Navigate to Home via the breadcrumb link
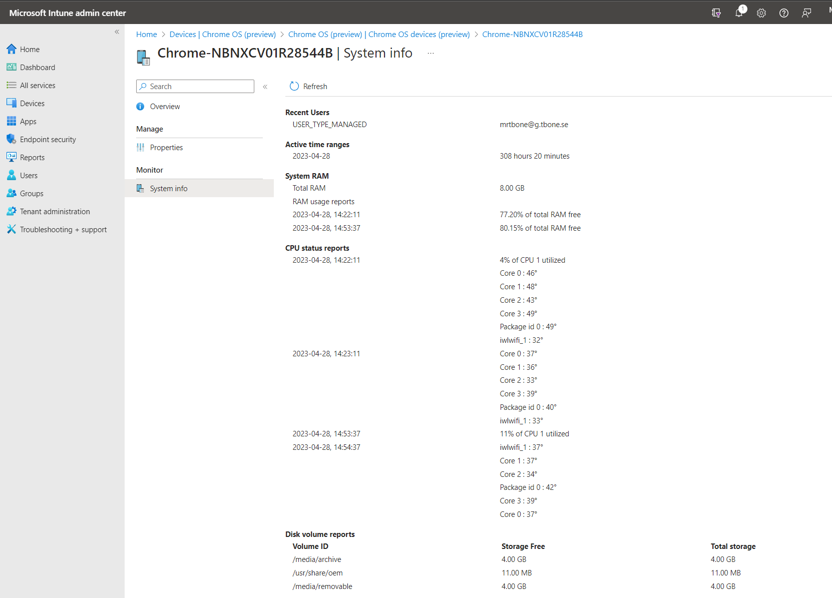The height and width of the screenshot is (598, 832). pos(146,34)
